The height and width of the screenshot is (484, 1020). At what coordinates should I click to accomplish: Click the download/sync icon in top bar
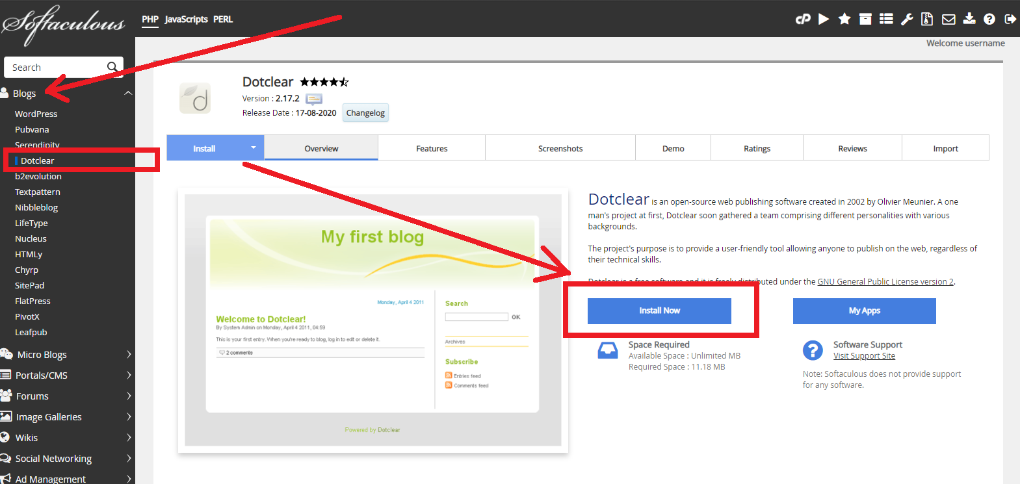969,18
